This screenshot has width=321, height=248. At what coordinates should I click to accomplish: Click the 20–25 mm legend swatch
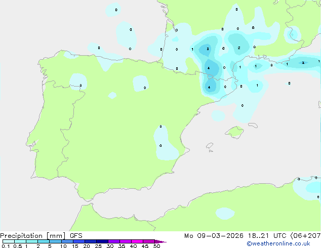point(90,241)
